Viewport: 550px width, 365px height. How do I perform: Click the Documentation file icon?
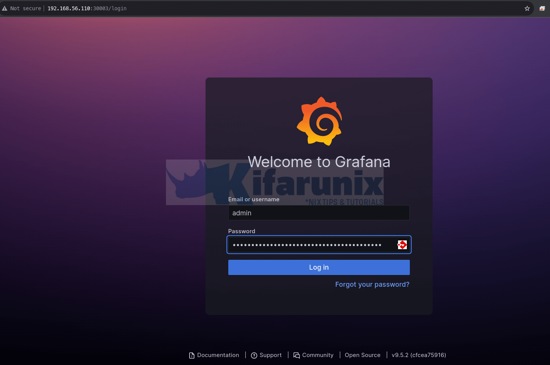[x=192, y=355]
